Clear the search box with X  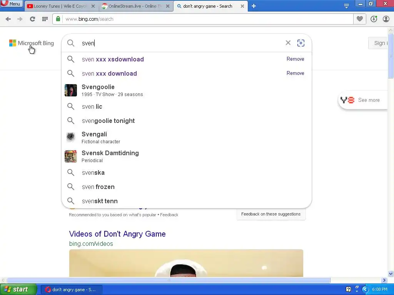tap(288, 43)
